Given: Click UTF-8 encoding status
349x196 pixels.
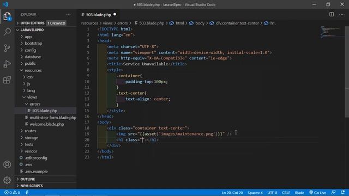Looking at the screenshot, I should tap(272, 193).
